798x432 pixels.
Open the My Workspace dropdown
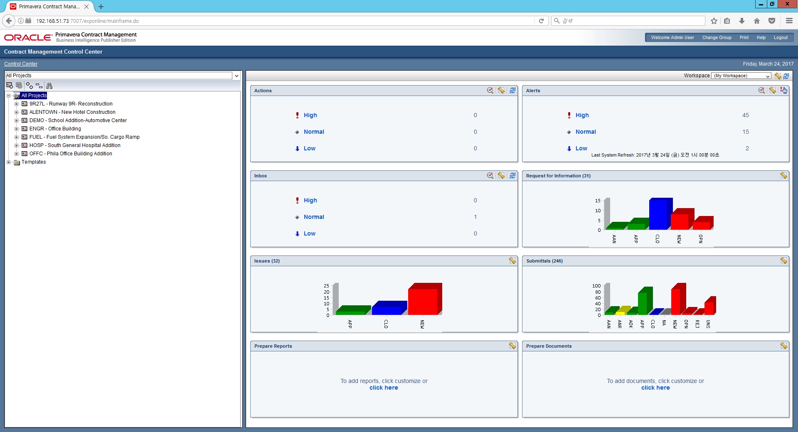tap(741, 76)
